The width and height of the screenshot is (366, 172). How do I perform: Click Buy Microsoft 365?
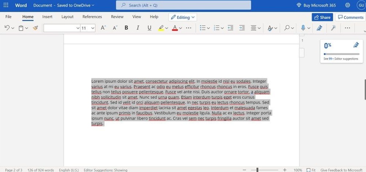[316, 5]
